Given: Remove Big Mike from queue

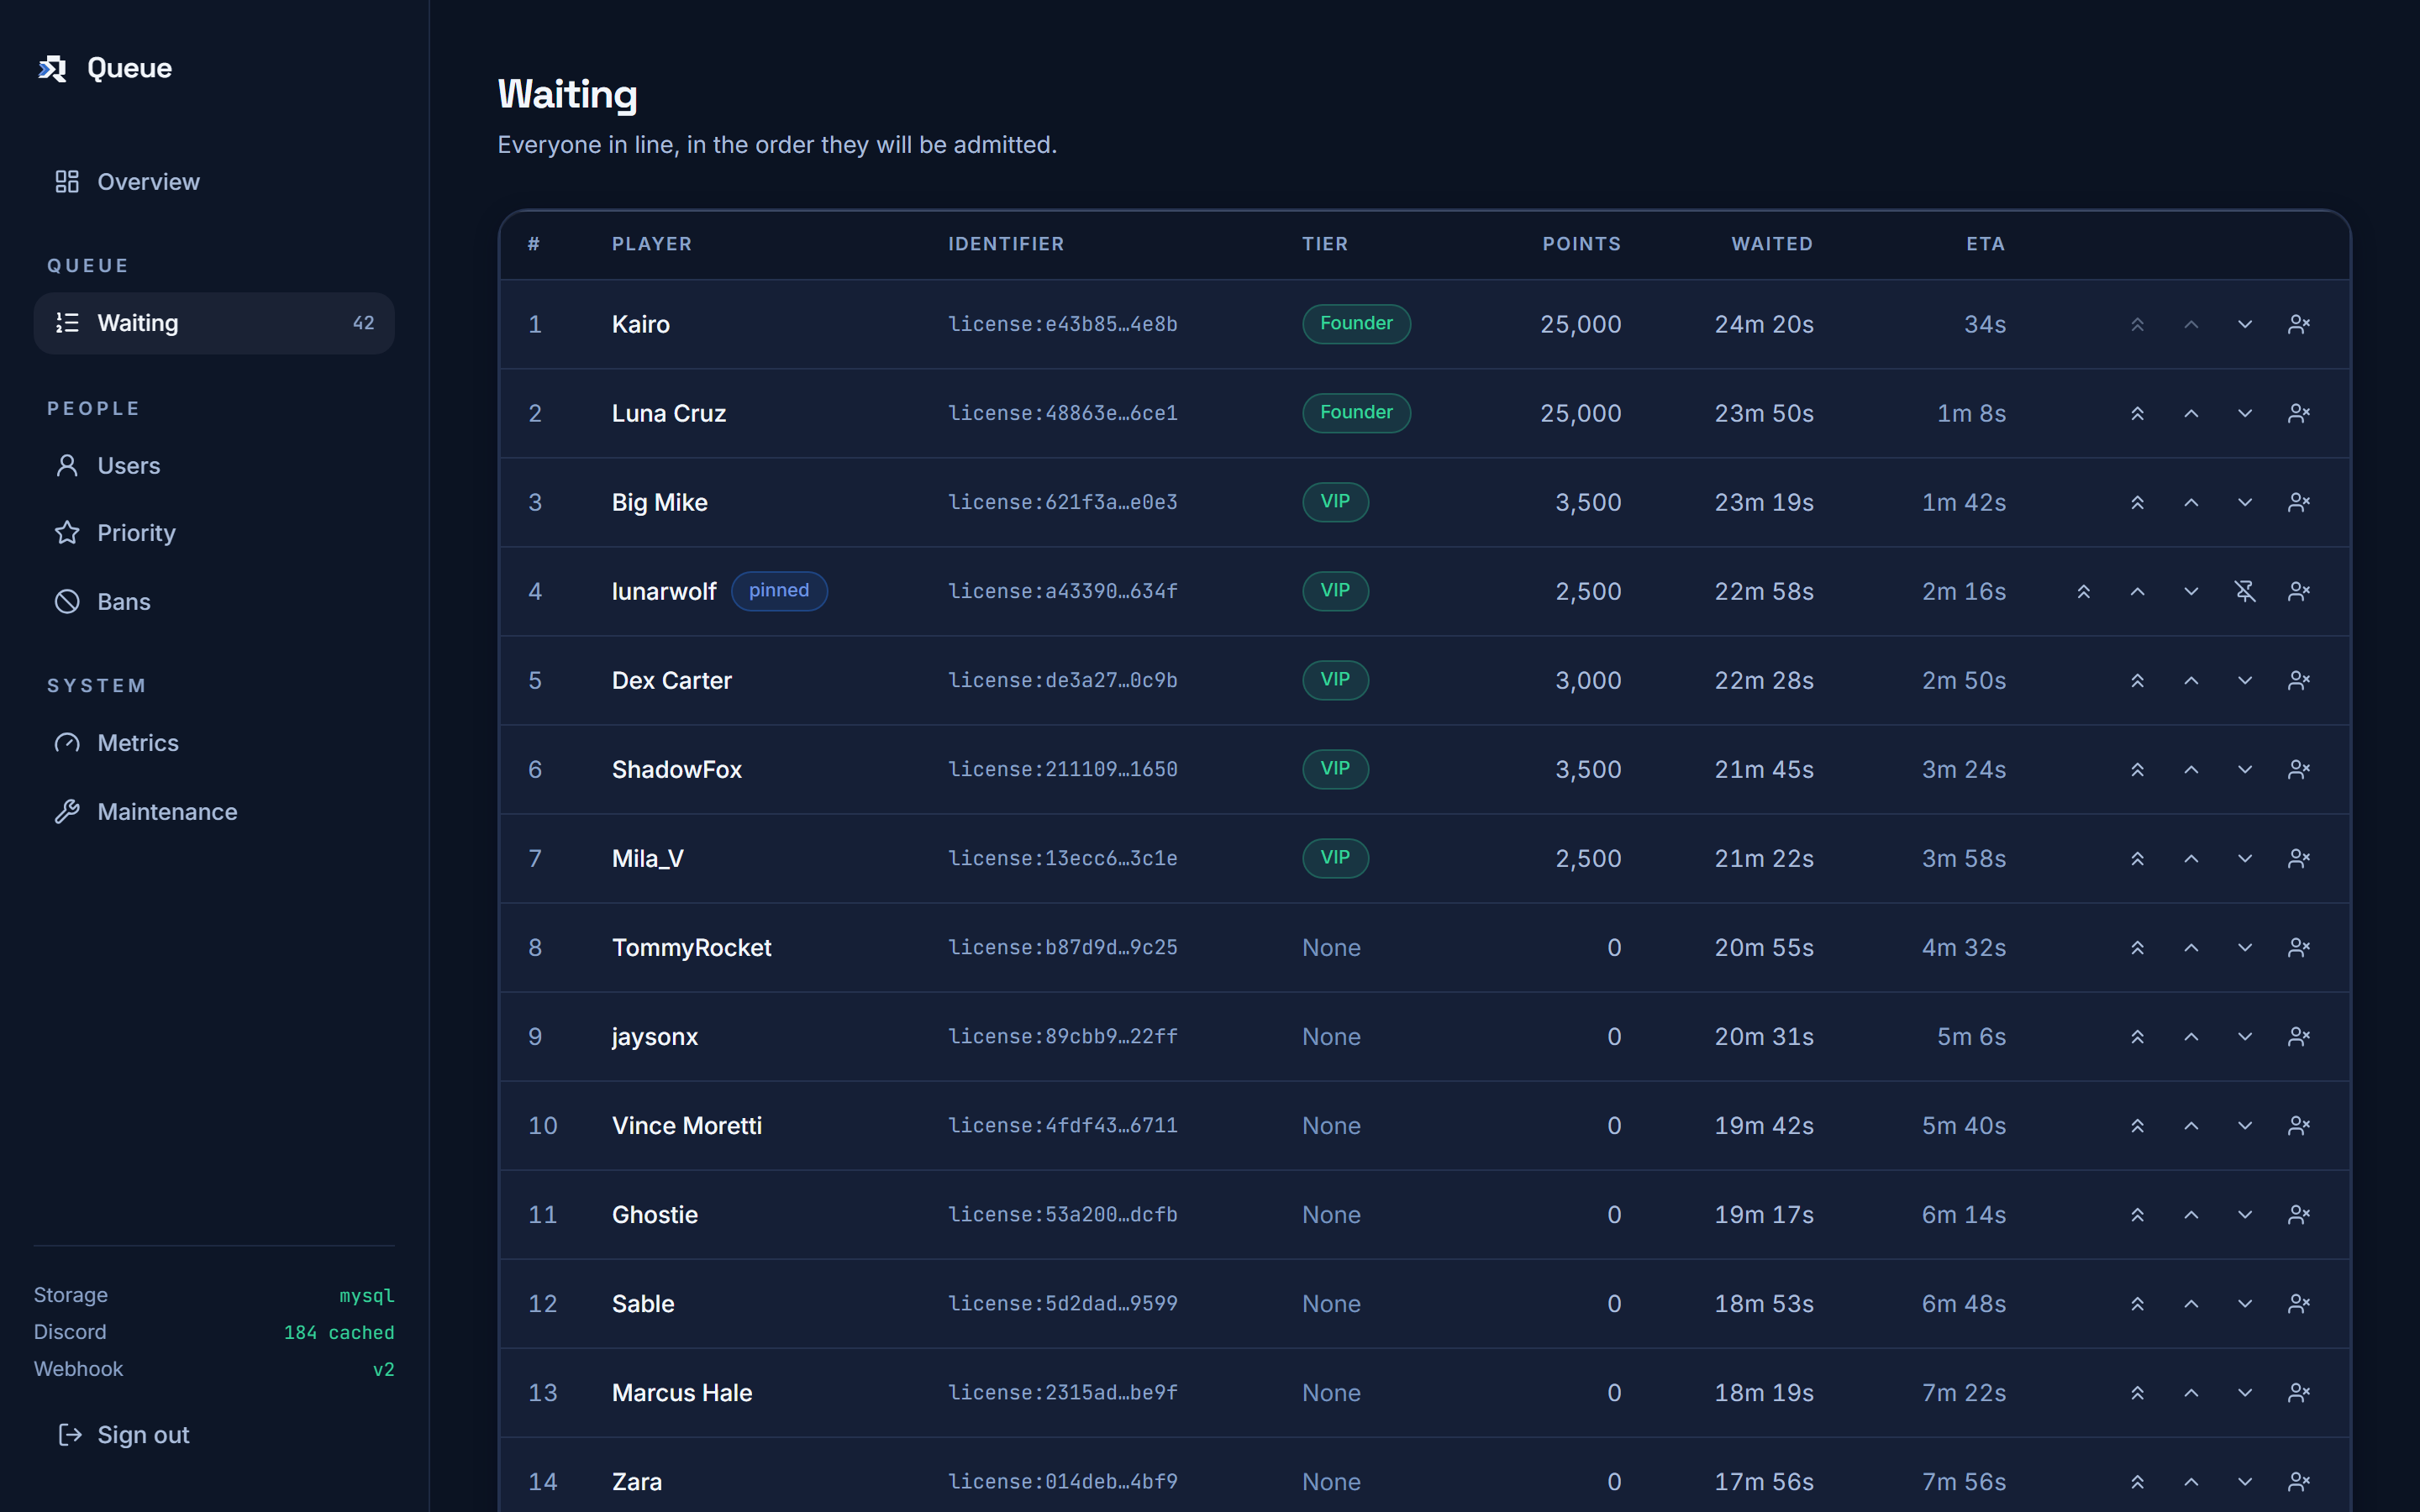Looking at the screenshot, I should click(x=2299, y=502).
